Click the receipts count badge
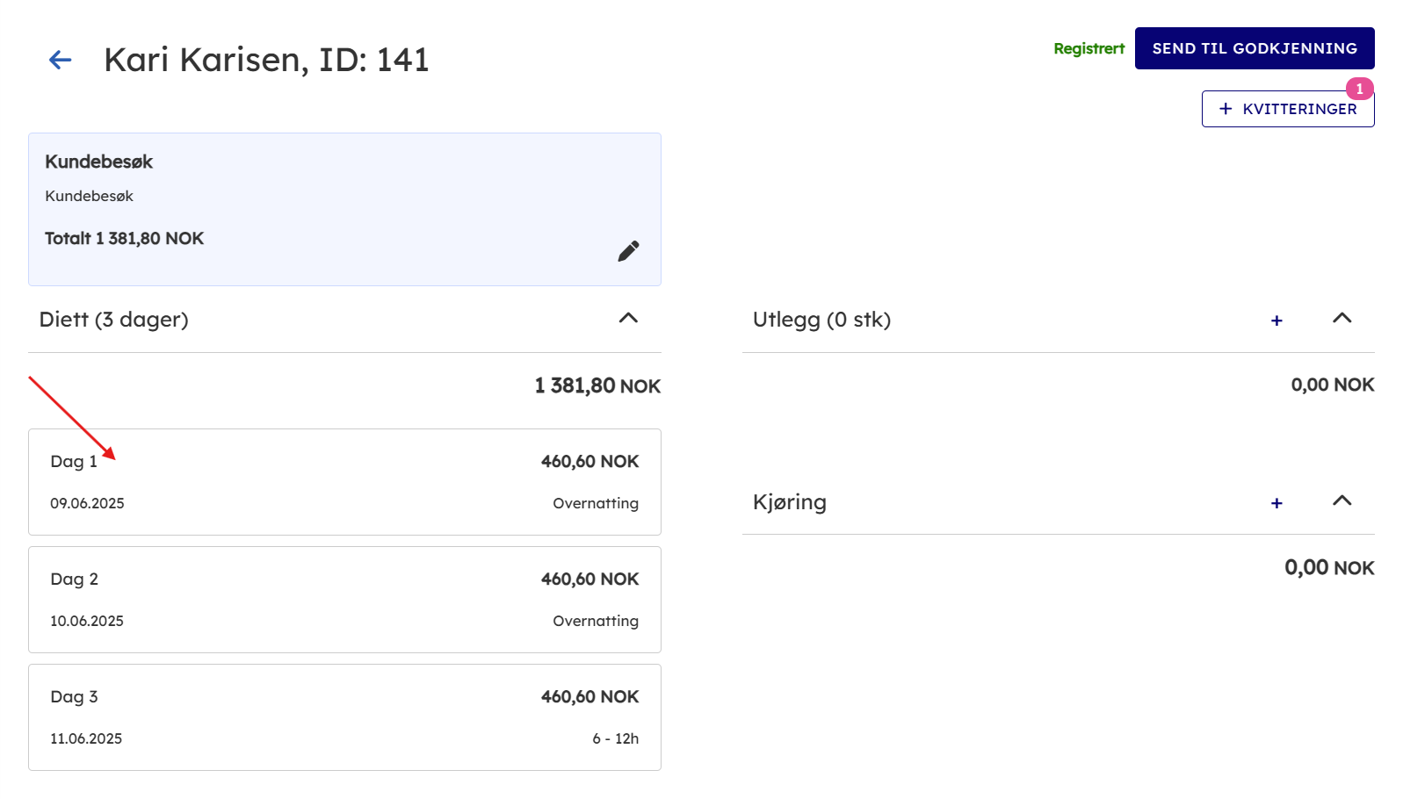 coord(1359,89)
